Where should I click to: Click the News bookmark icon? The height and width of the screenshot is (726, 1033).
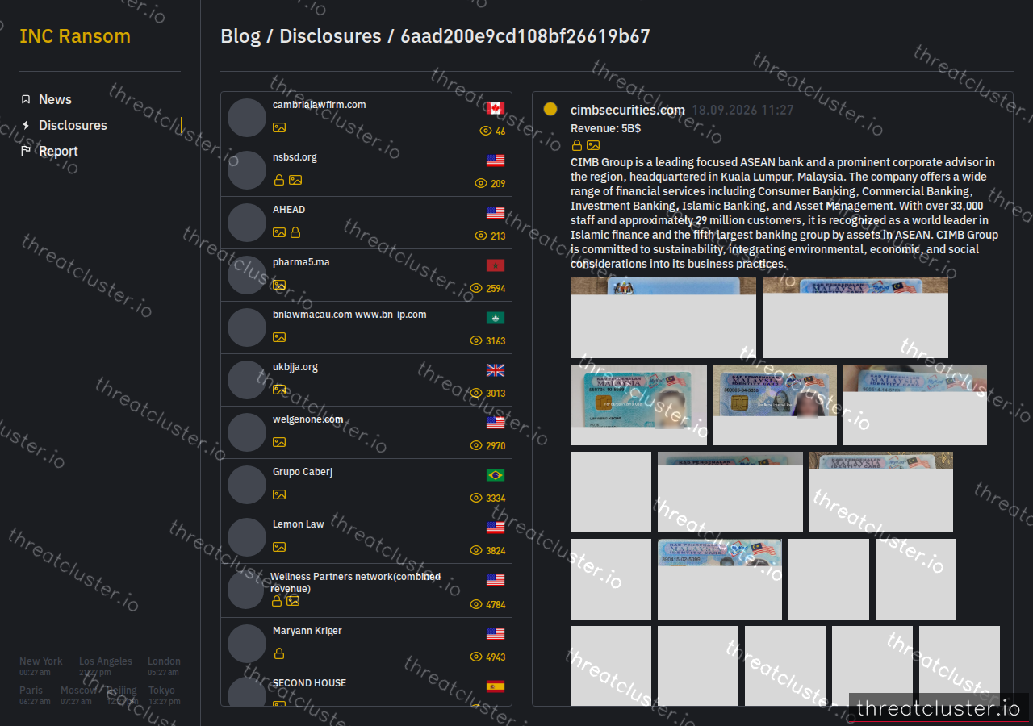pos(26,99)
